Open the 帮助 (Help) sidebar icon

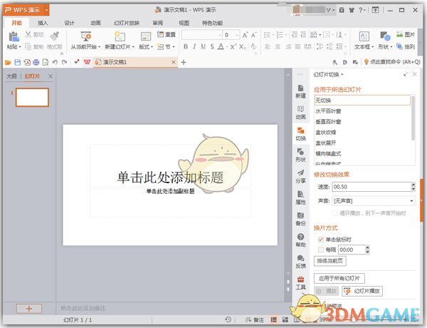click(x=300, y=240)
